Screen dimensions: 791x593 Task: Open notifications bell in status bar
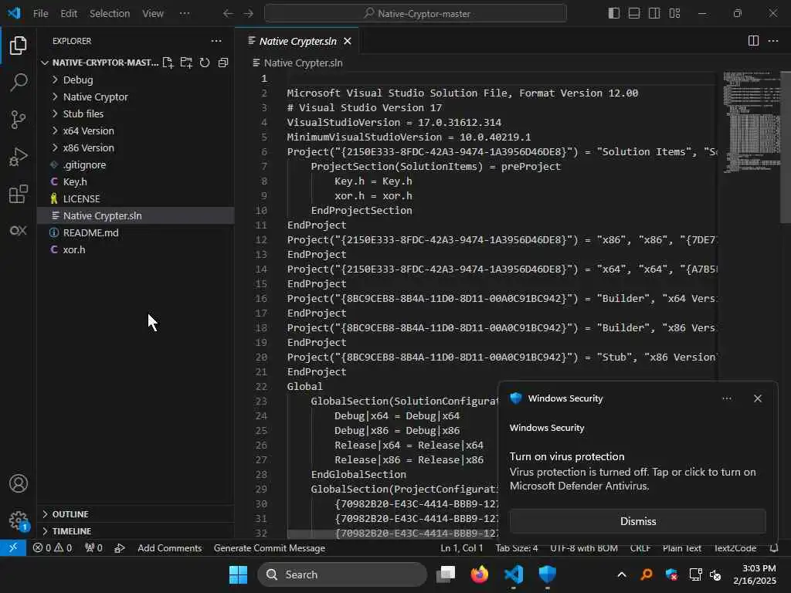coord(774,547)
